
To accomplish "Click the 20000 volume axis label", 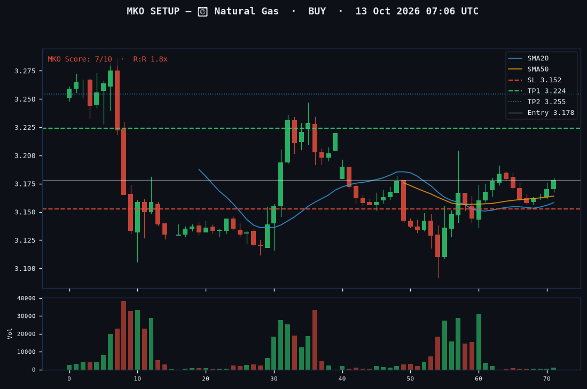I will (x=26, y=334).
